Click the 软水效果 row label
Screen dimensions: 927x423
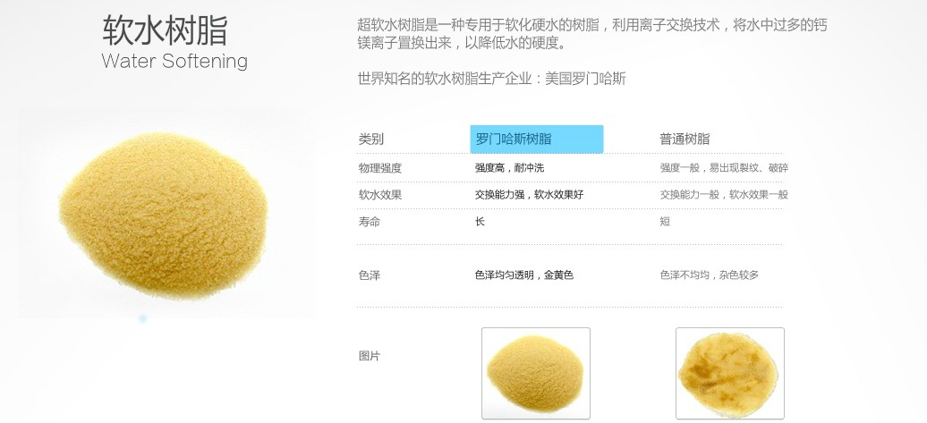(379, 194)
